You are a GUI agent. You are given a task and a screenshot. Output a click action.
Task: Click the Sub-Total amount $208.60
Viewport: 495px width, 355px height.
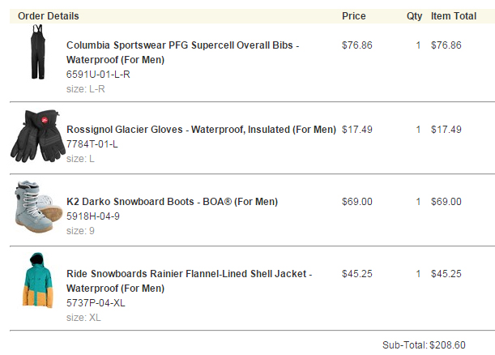(447, 345)
